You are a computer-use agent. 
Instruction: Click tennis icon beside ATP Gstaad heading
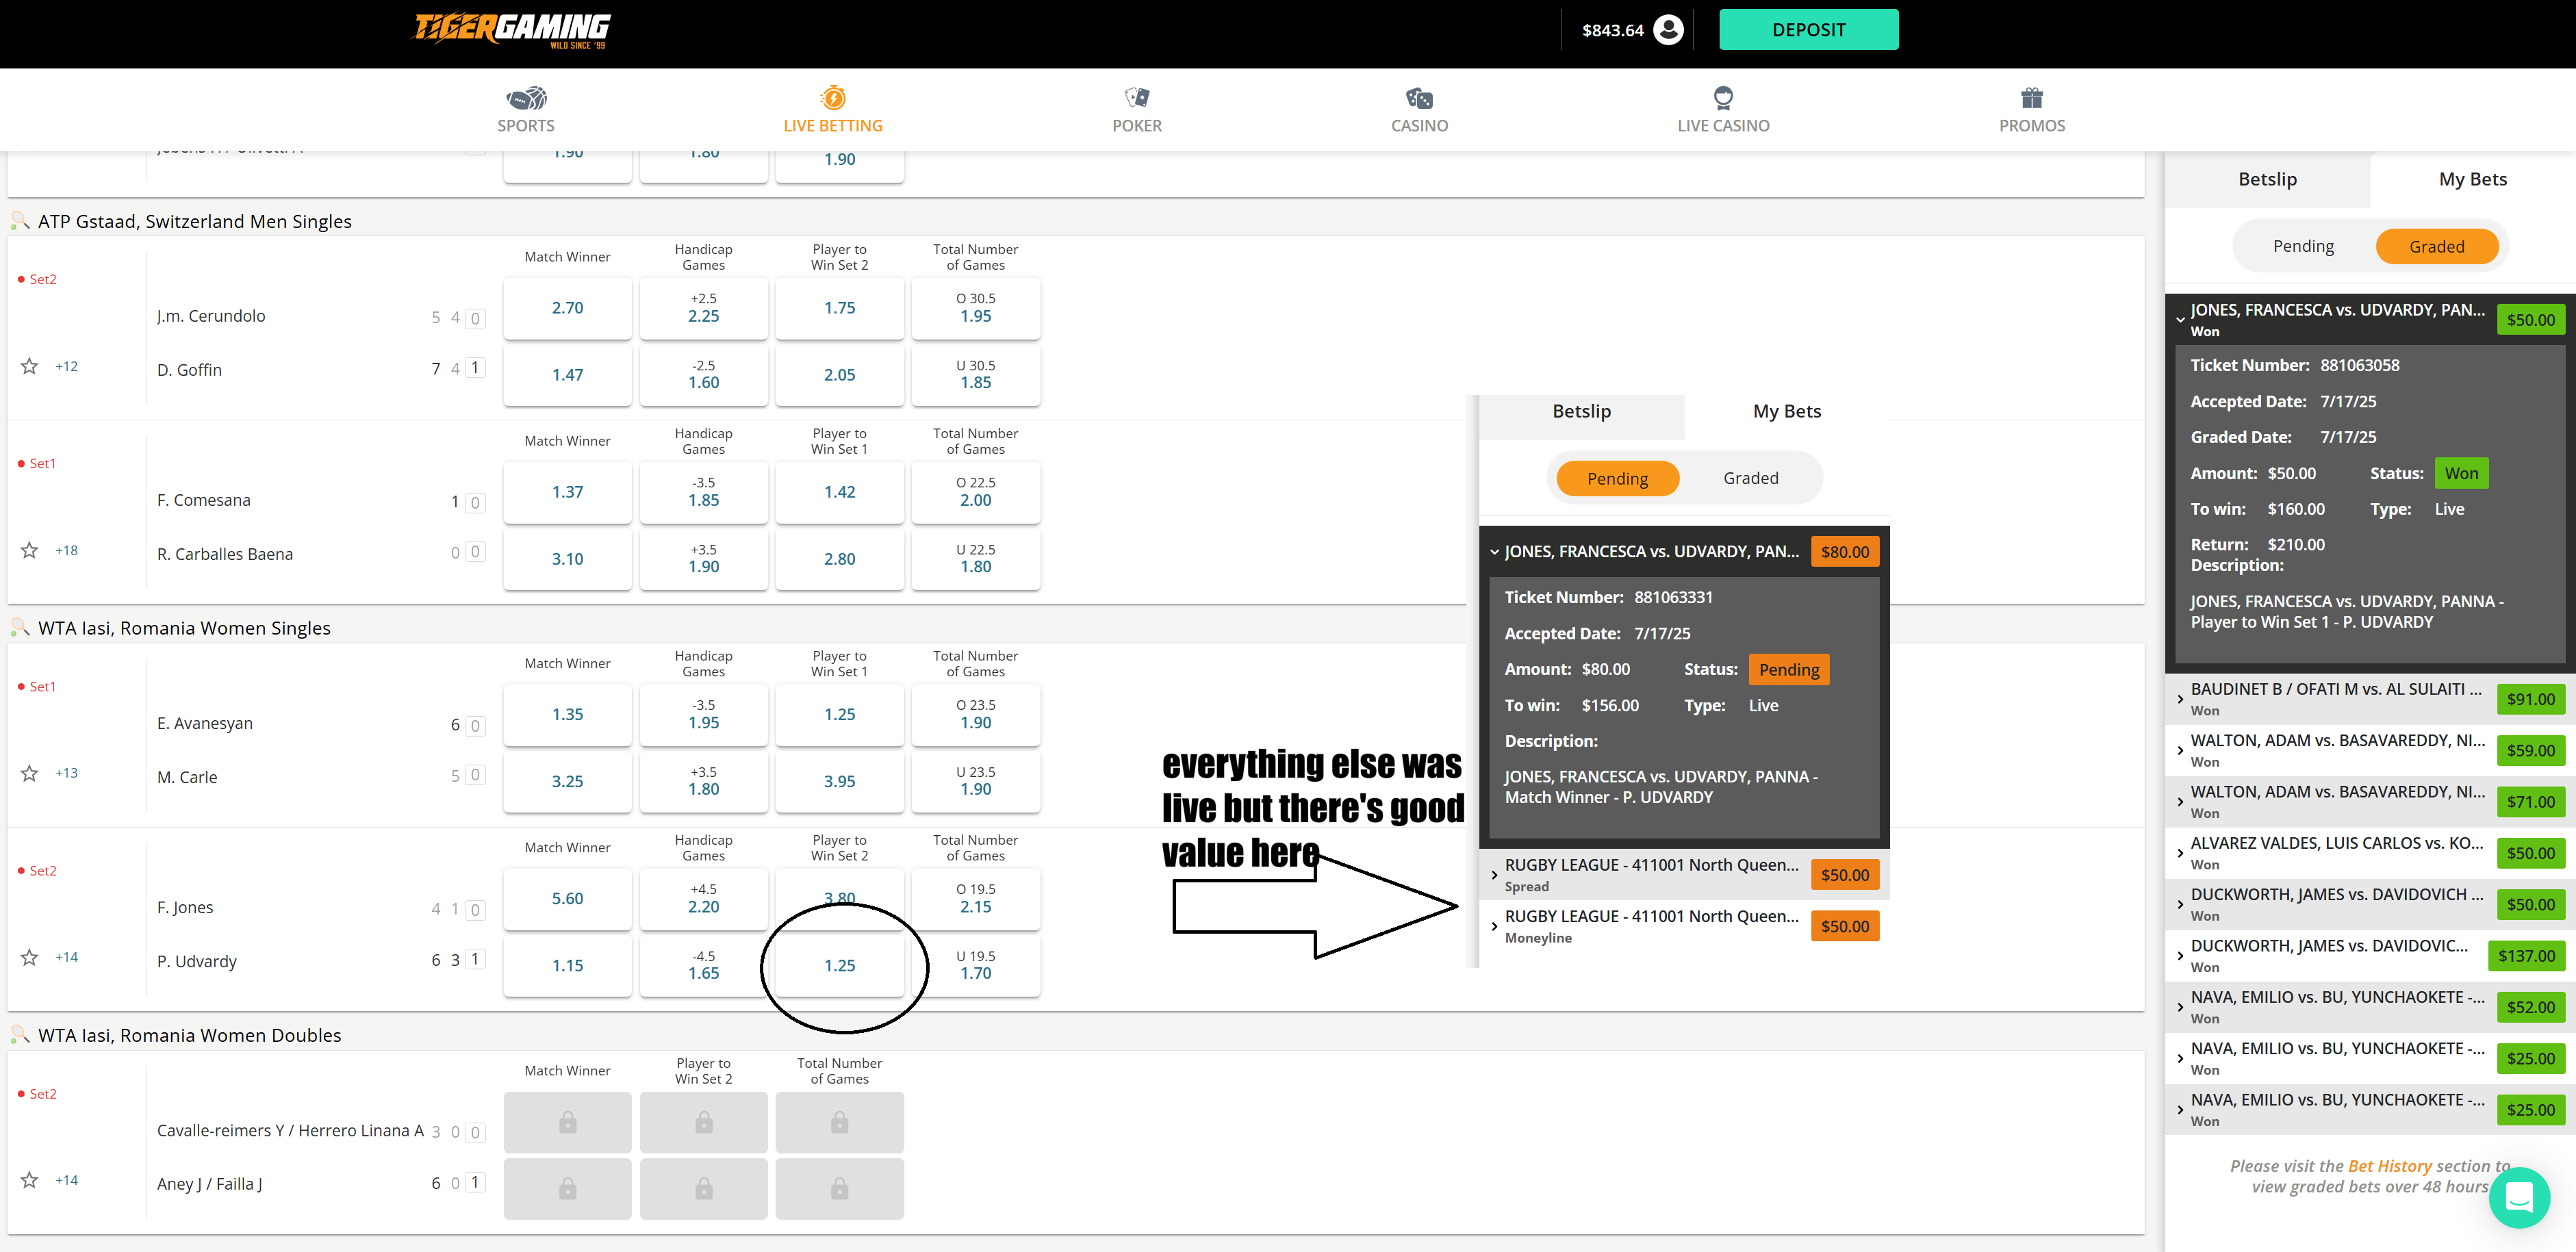tap(20, 220)
